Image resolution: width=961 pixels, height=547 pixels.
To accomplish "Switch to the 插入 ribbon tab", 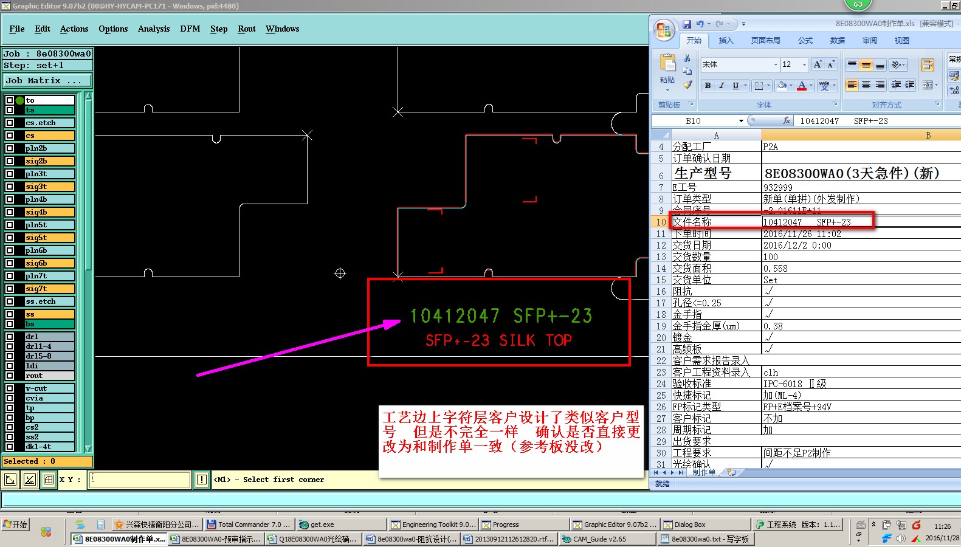I will click(x=726, y=41).
